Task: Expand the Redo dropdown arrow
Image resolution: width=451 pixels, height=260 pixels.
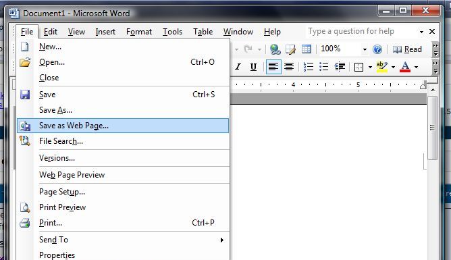Action: 259,49
